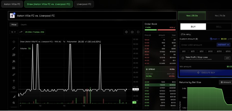
Task: Click the Order Book heading
Action: pyautogui.click(x=151, y=24)
